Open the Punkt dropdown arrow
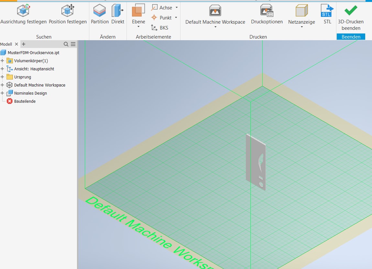 (x=176, y=18)
